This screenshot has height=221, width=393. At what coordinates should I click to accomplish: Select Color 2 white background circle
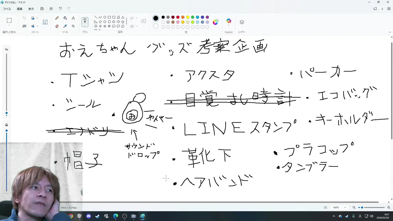coord(156,26)
